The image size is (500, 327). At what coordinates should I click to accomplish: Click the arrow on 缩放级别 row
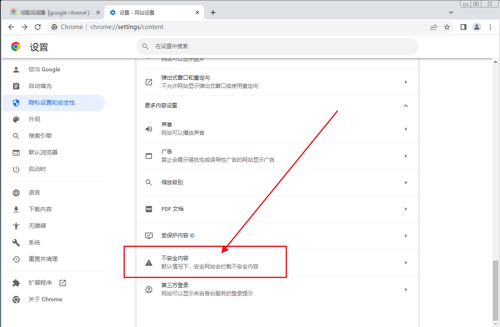pos(406,183)
